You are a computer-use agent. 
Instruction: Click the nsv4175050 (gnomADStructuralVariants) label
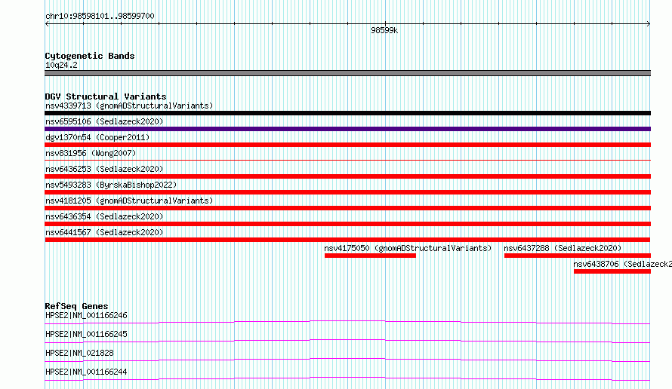pos(408,248)
